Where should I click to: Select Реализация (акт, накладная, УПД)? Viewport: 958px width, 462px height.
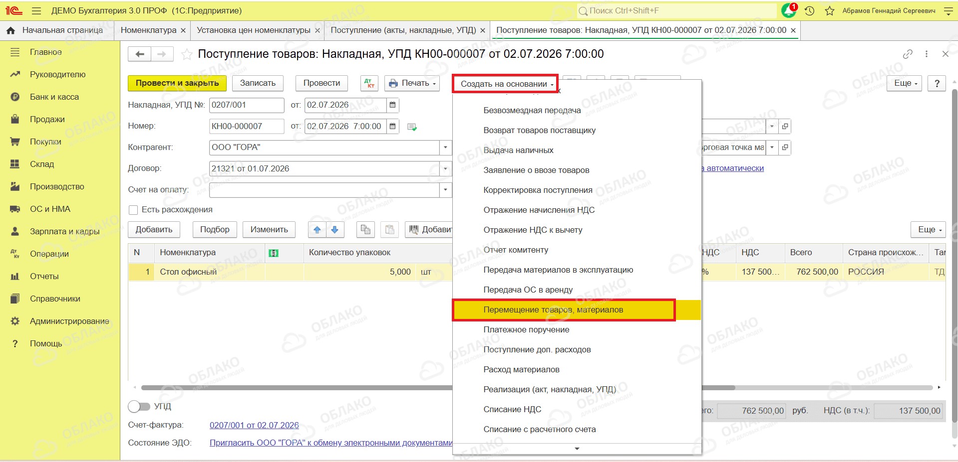point(577,390)
